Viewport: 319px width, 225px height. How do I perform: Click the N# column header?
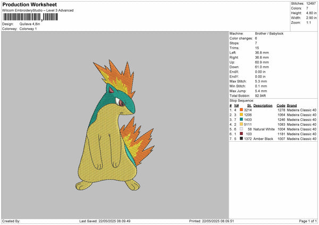(x=236, y=106)
